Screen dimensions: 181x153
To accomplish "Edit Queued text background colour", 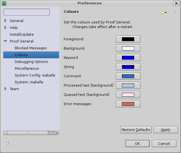I will click(128, 94).
